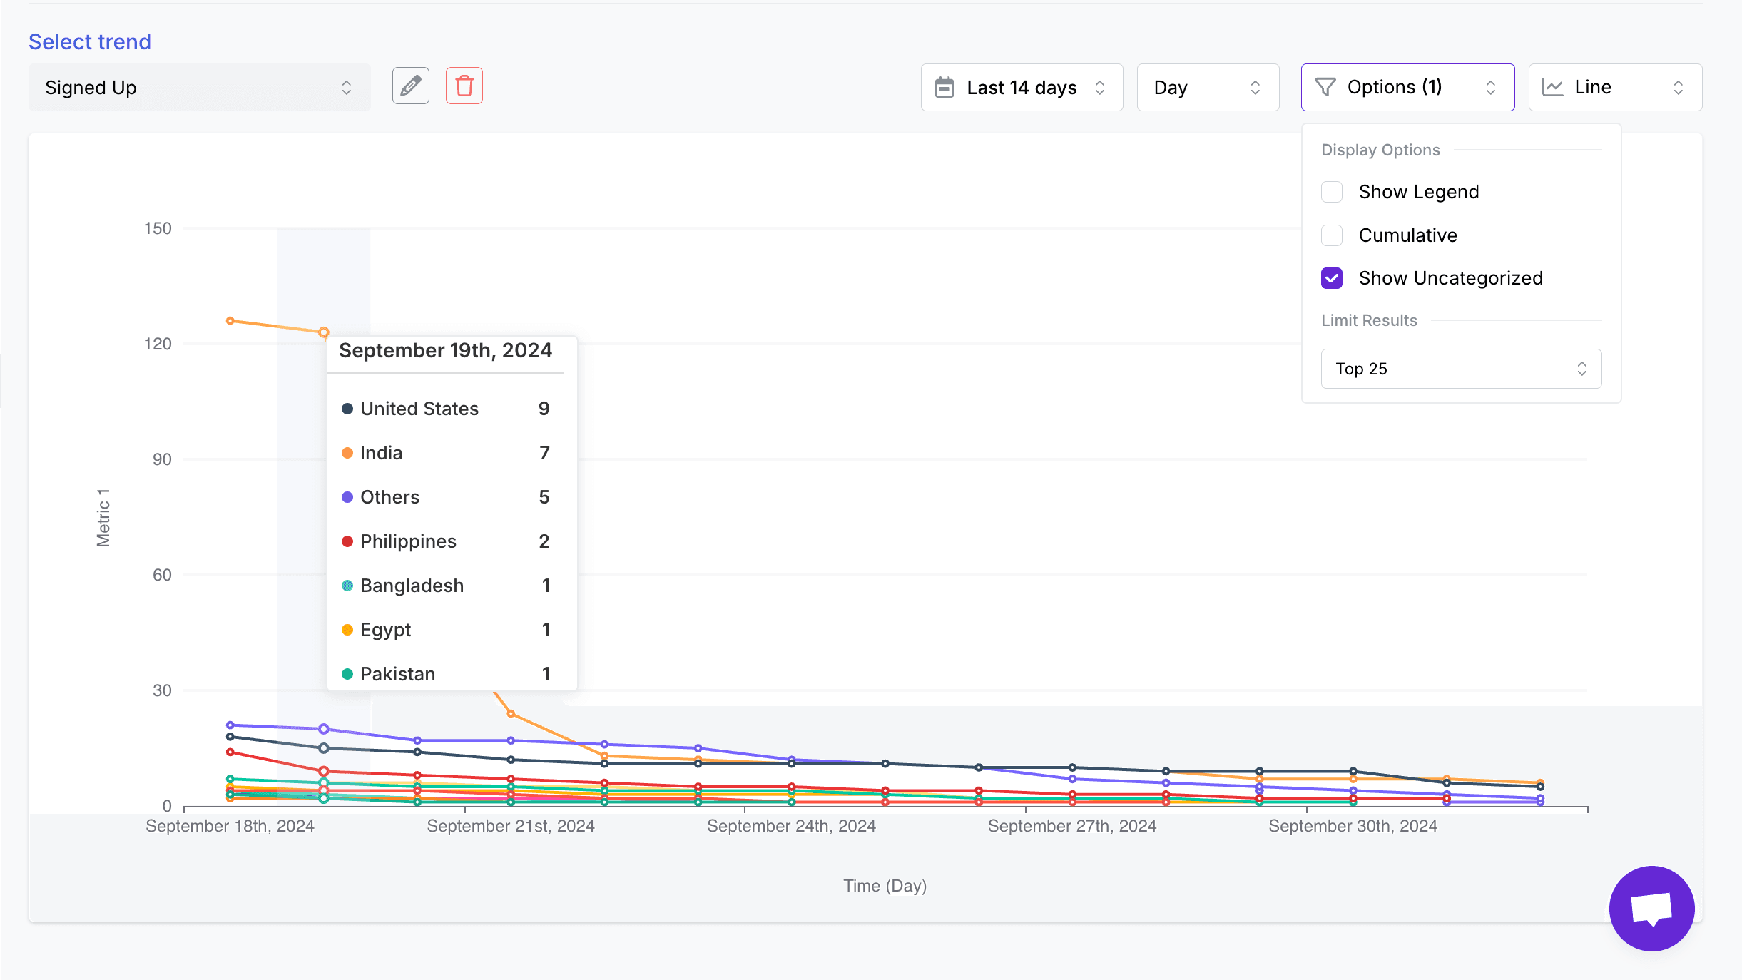Click the September 24th, 2024 axis label
Viewport: 1742px width, 980px height.
(x=791, y=826)
